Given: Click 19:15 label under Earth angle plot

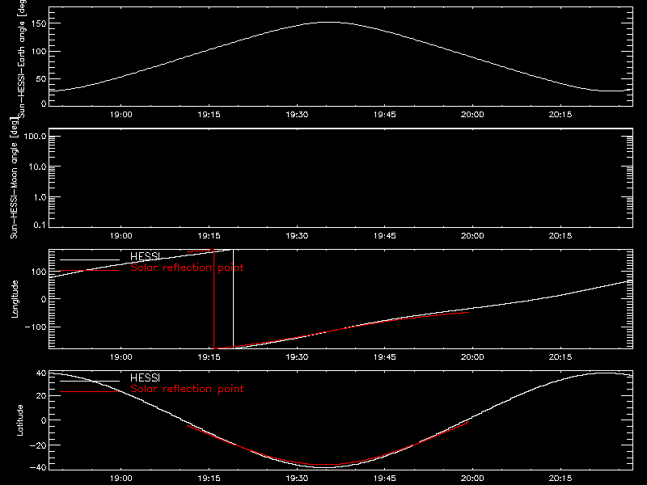Looking at the screenshot, I should [x=209, y=115].
